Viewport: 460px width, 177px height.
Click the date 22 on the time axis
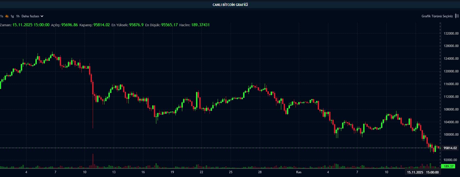click(201, 172)
